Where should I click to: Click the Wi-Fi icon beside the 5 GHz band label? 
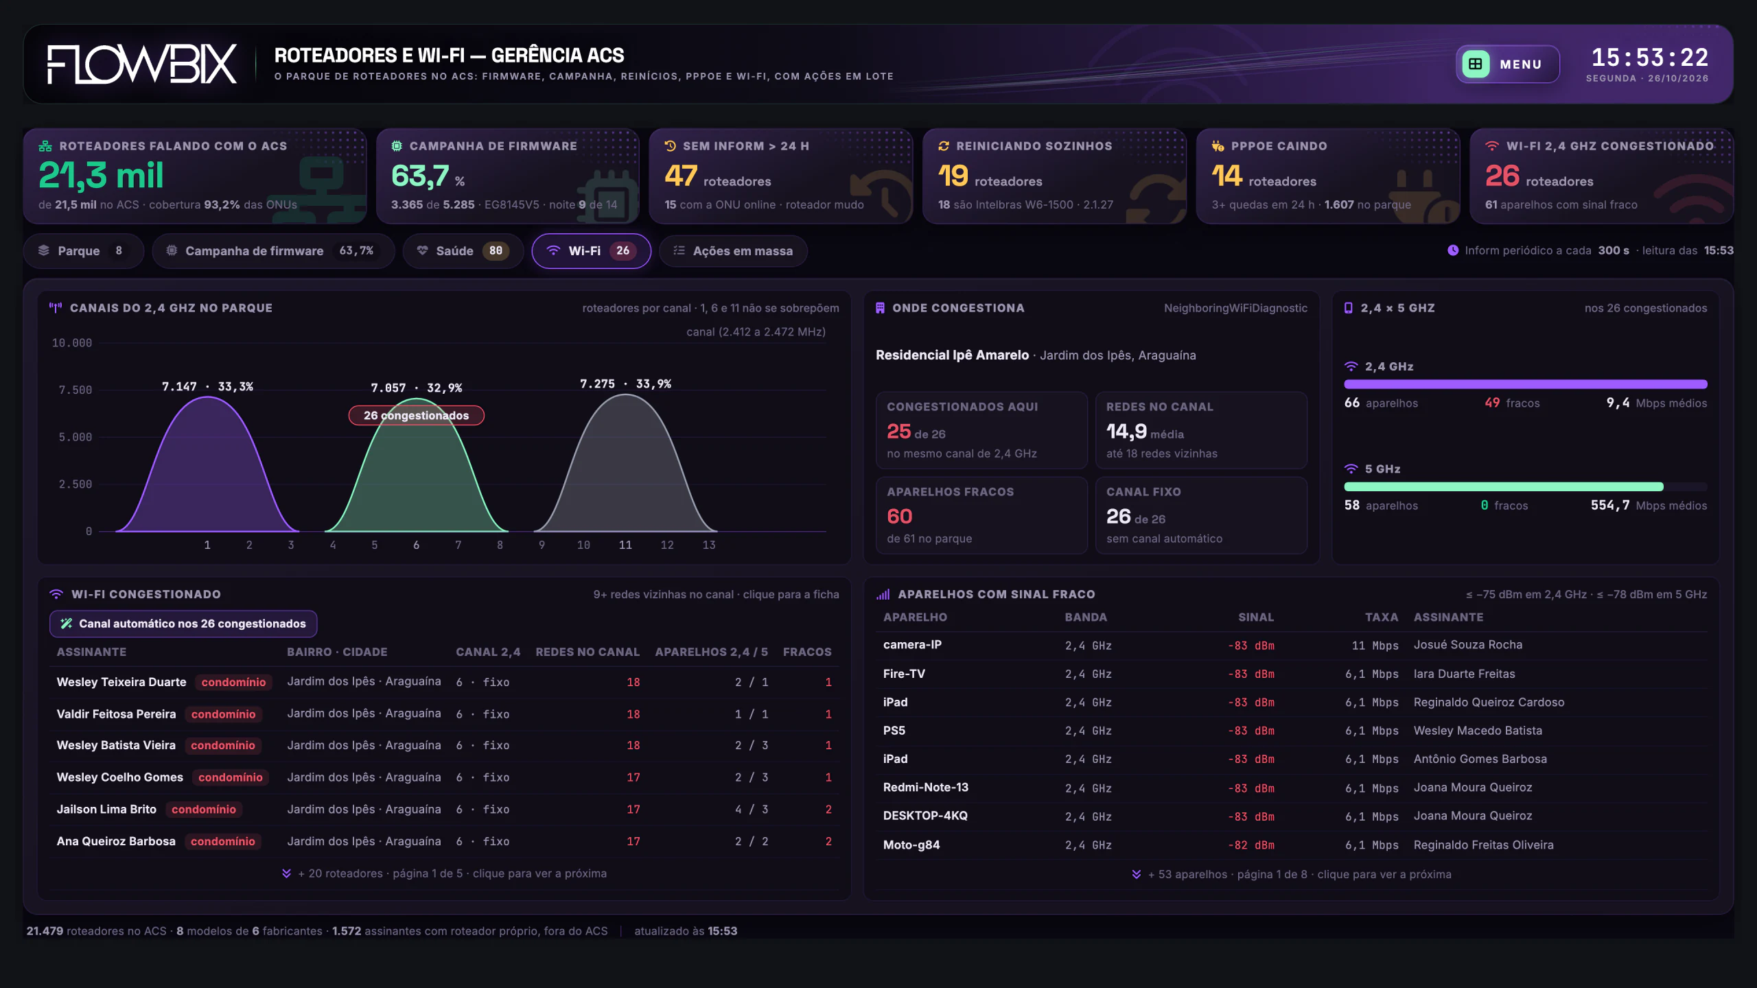tap(1351, 469)
